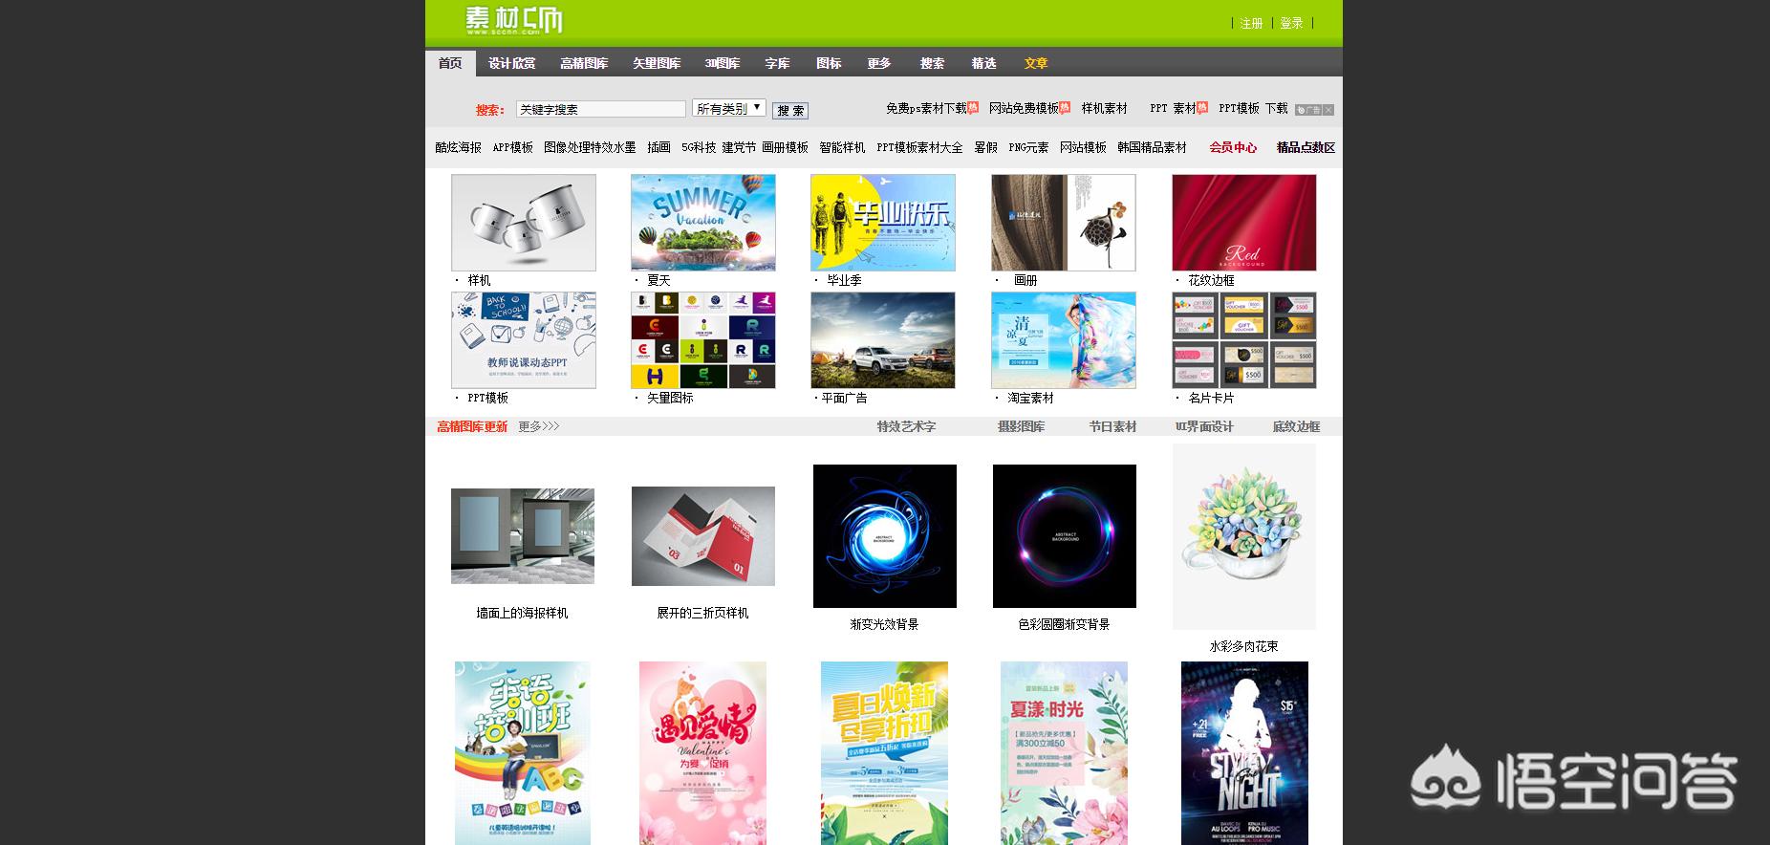Viewport: 1770px width, 845px height.
Task: Switch to 底纹边框 section tab
Action: tap(1296, 426)
